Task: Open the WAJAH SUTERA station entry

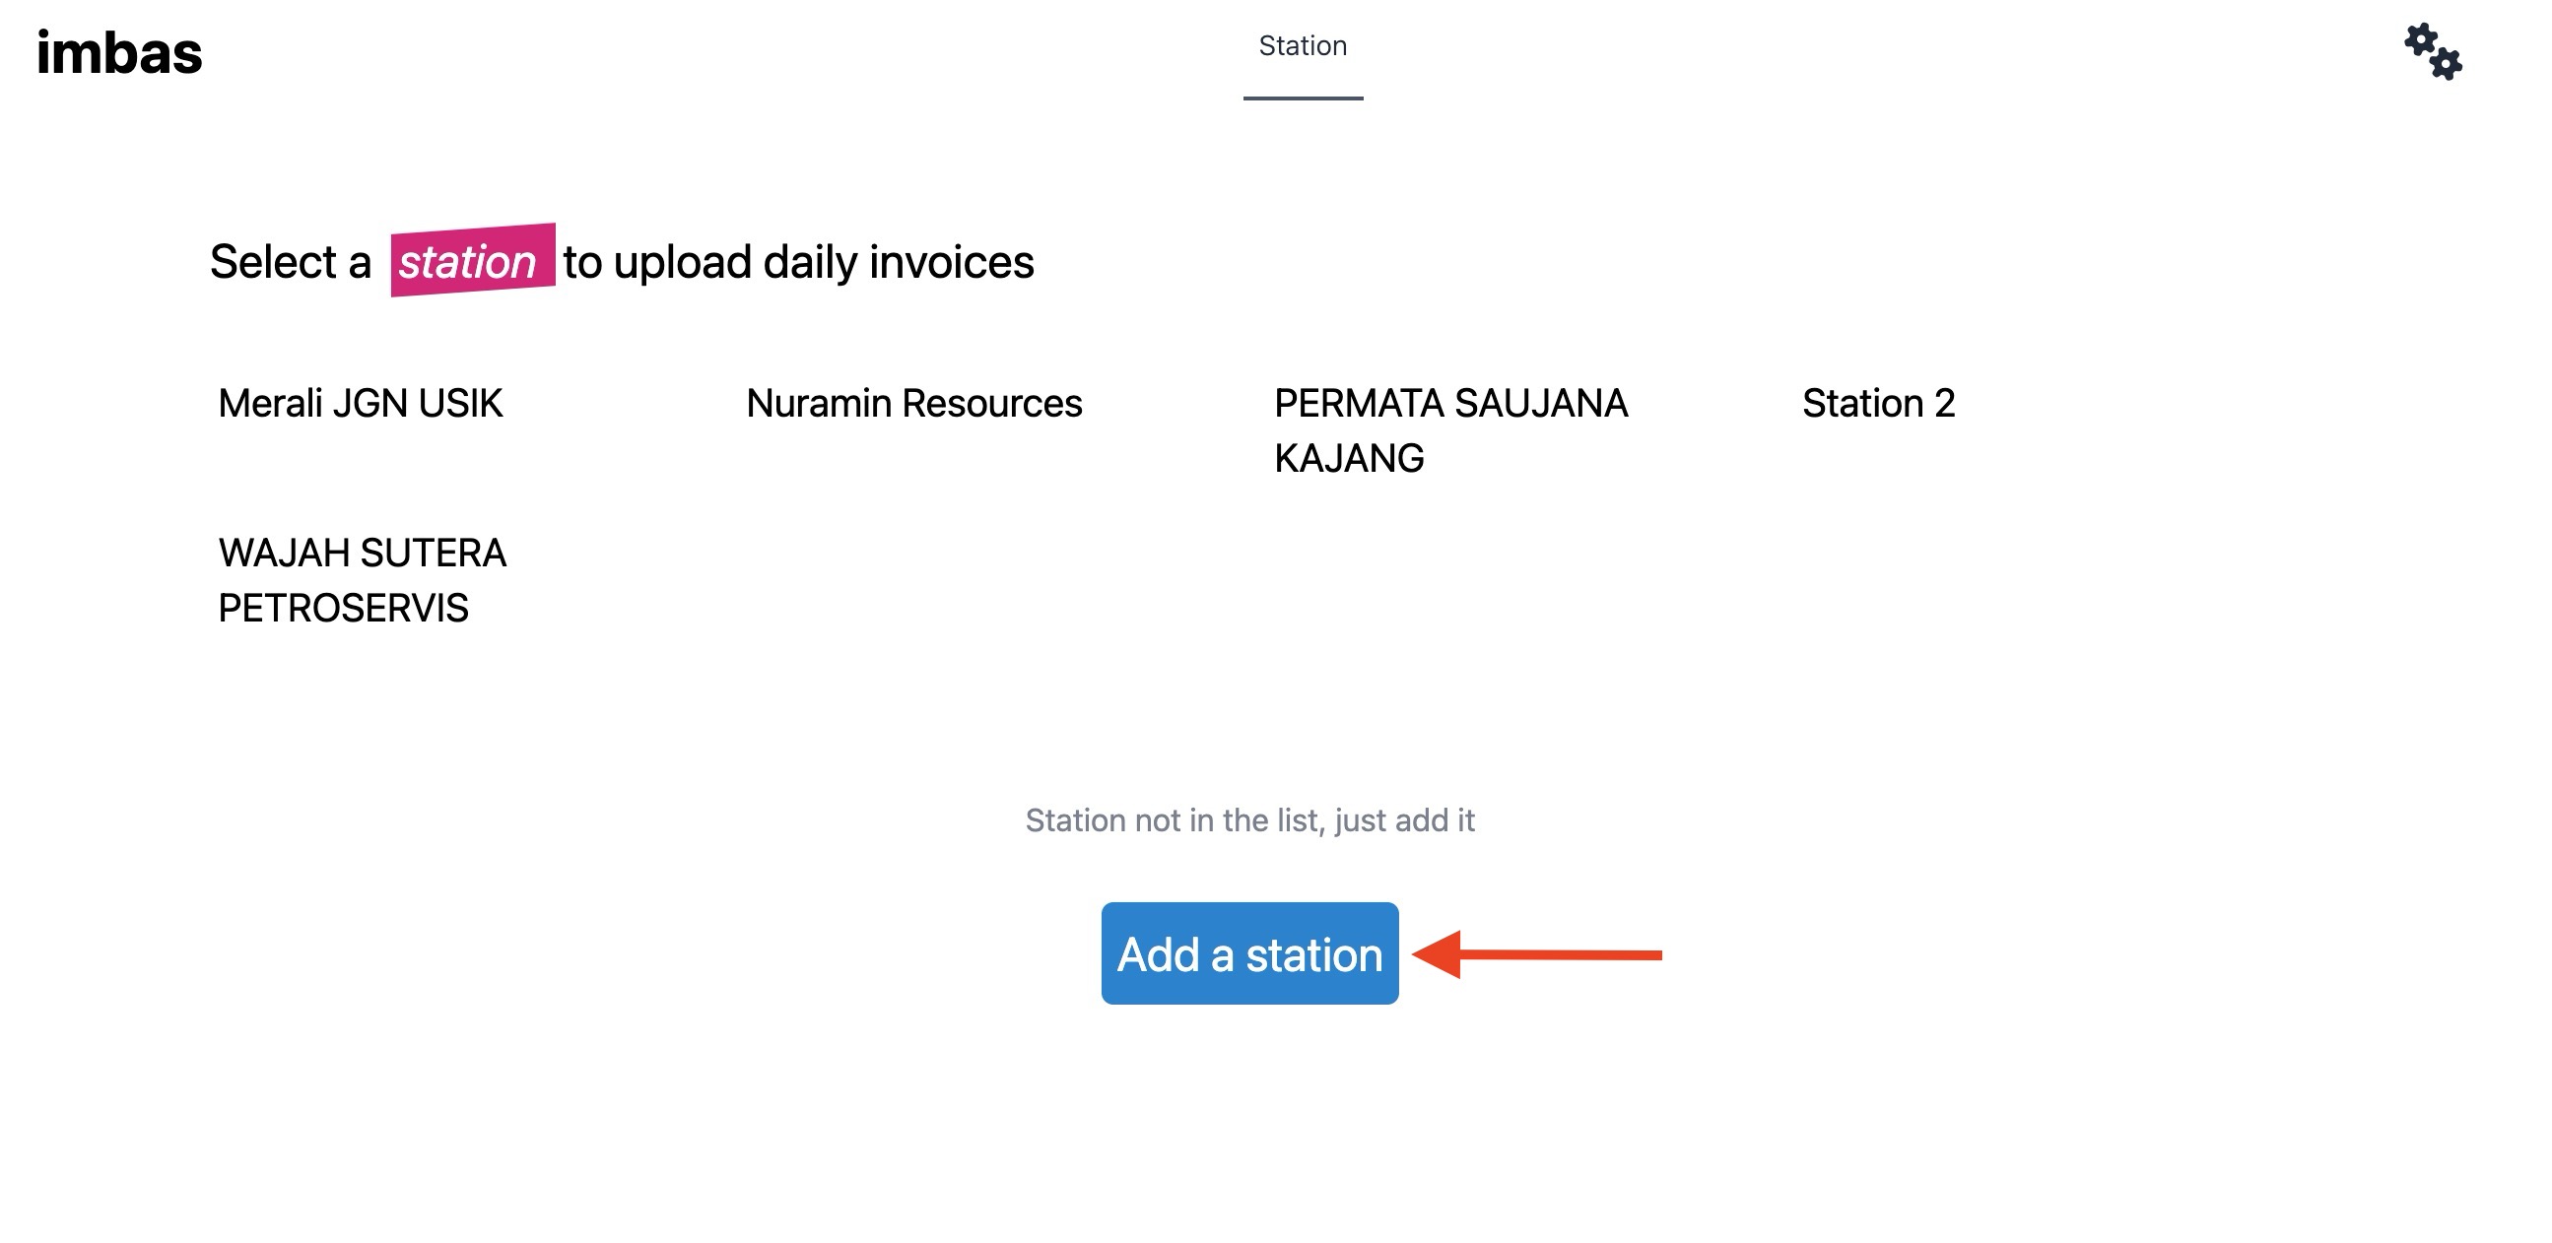Action: pyautogui.click(x=362, y=554)
